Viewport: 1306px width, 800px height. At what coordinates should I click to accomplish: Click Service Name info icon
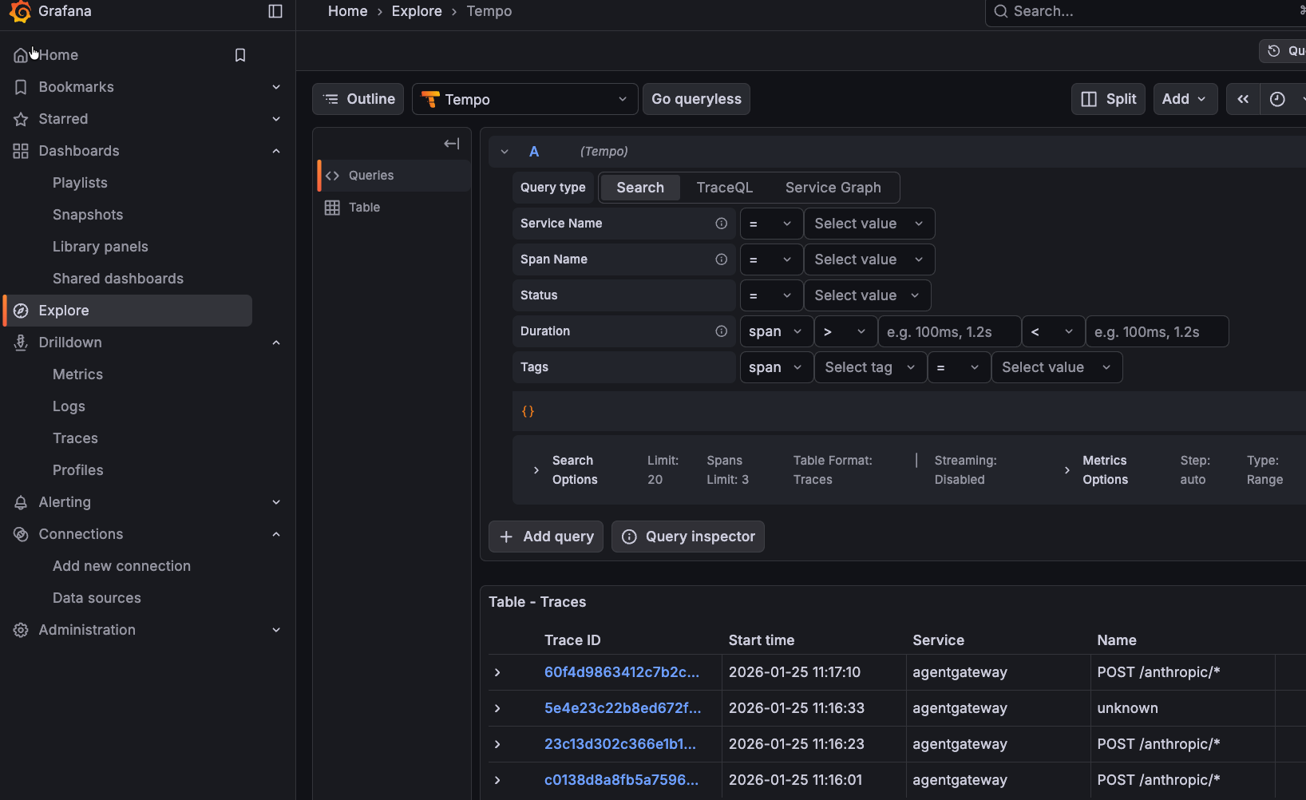point(721,224)
